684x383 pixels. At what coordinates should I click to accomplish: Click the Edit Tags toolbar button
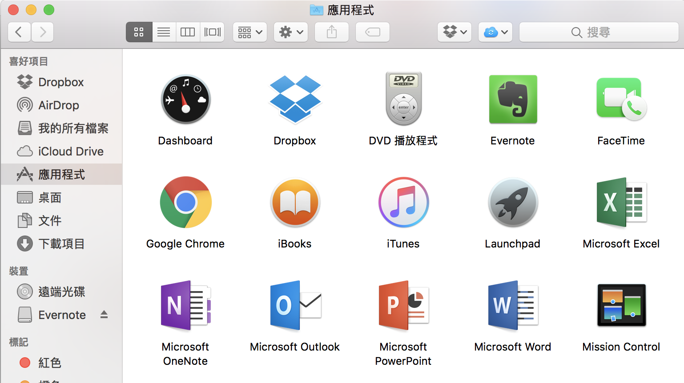pyautogui.click(x=373, y=32)
